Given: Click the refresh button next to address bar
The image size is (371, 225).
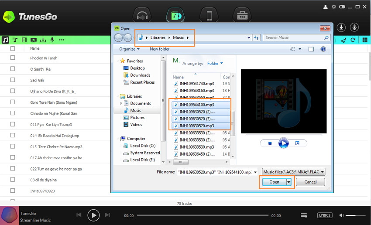Looking at the screenshot, I should pos(257,37).
